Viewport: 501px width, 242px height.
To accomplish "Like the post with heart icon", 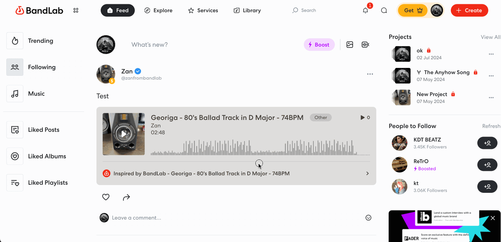I will click(106, 197).
